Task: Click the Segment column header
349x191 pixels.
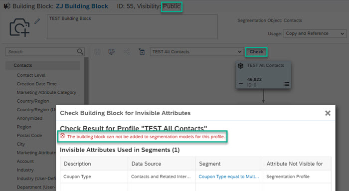Action: tap(210, 164)
